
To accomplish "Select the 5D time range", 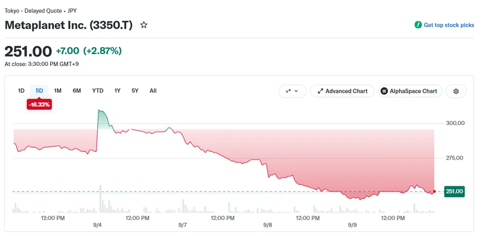I will click(39, 91).
